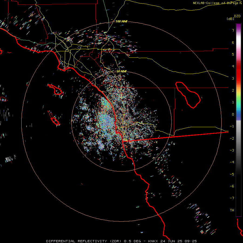Click the San Clemente Island outline
The height and width of the screenshot is (243, 243).
[x=54, y=118]
